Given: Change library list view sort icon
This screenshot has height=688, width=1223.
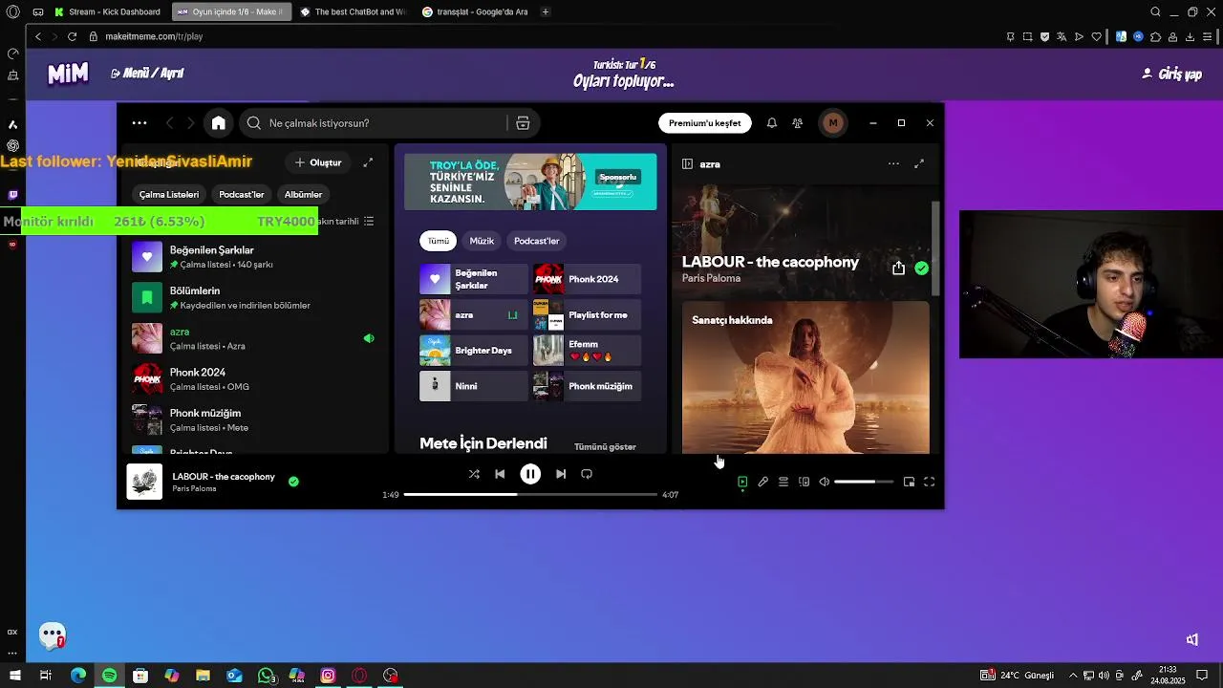Looking at the screenshot, I should point(369,221).
